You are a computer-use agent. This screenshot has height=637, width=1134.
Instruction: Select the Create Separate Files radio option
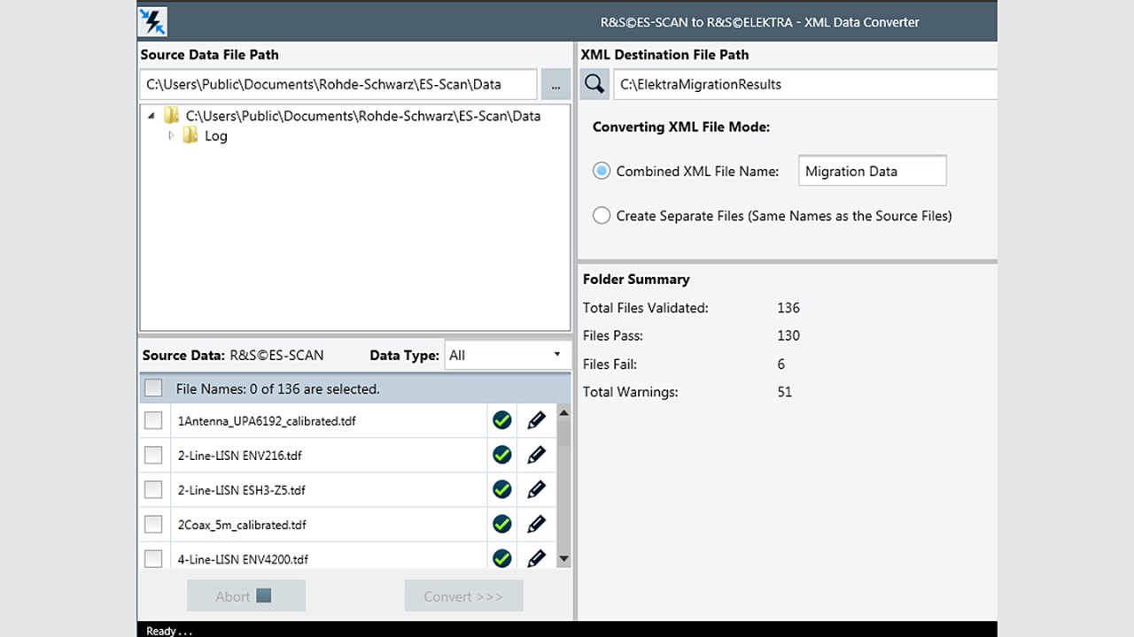click(x=602, y=215)
